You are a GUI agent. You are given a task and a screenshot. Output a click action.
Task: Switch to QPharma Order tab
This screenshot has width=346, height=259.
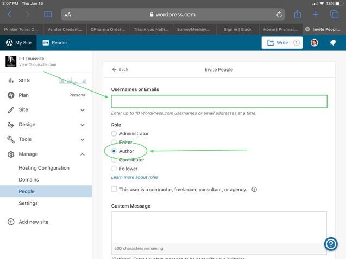click(108, 29)
